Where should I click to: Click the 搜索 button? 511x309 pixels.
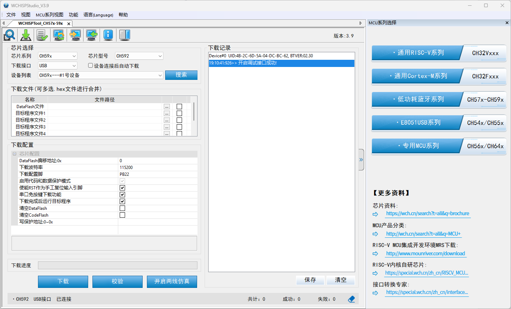click(181, 75)
